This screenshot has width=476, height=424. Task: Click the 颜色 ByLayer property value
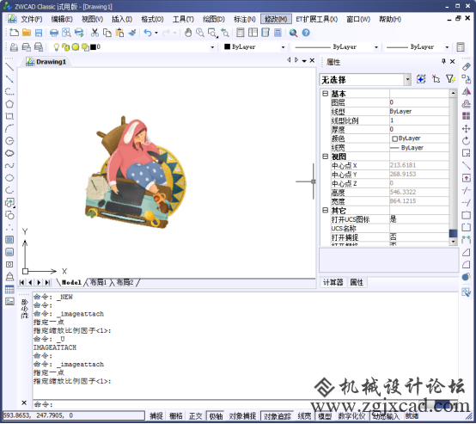point(419,138)
